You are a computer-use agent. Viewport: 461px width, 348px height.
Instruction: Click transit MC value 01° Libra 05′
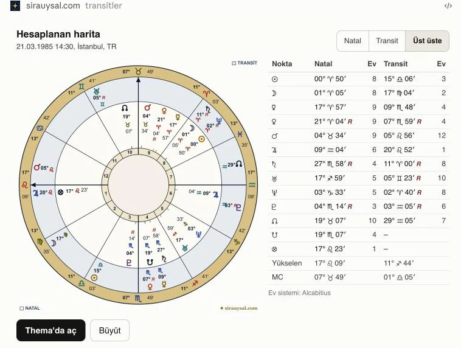pyautogui.click(x=399, y=277)
